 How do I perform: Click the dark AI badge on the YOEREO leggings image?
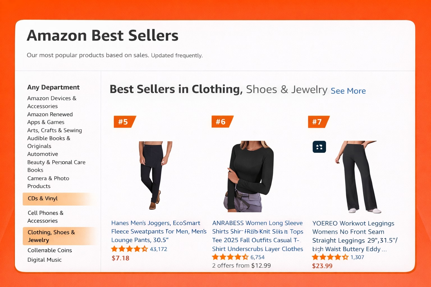point(319,147)
